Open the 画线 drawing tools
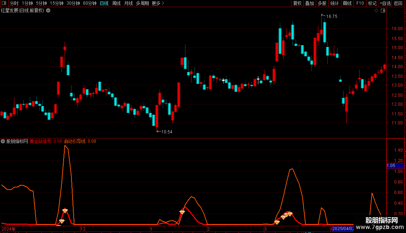The height and width of the screenshot is (233, 406). [347, 3]
